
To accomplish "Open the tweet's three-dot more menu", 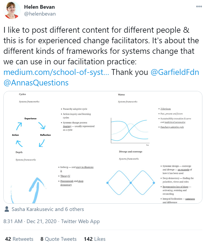I will pos(199,6).
